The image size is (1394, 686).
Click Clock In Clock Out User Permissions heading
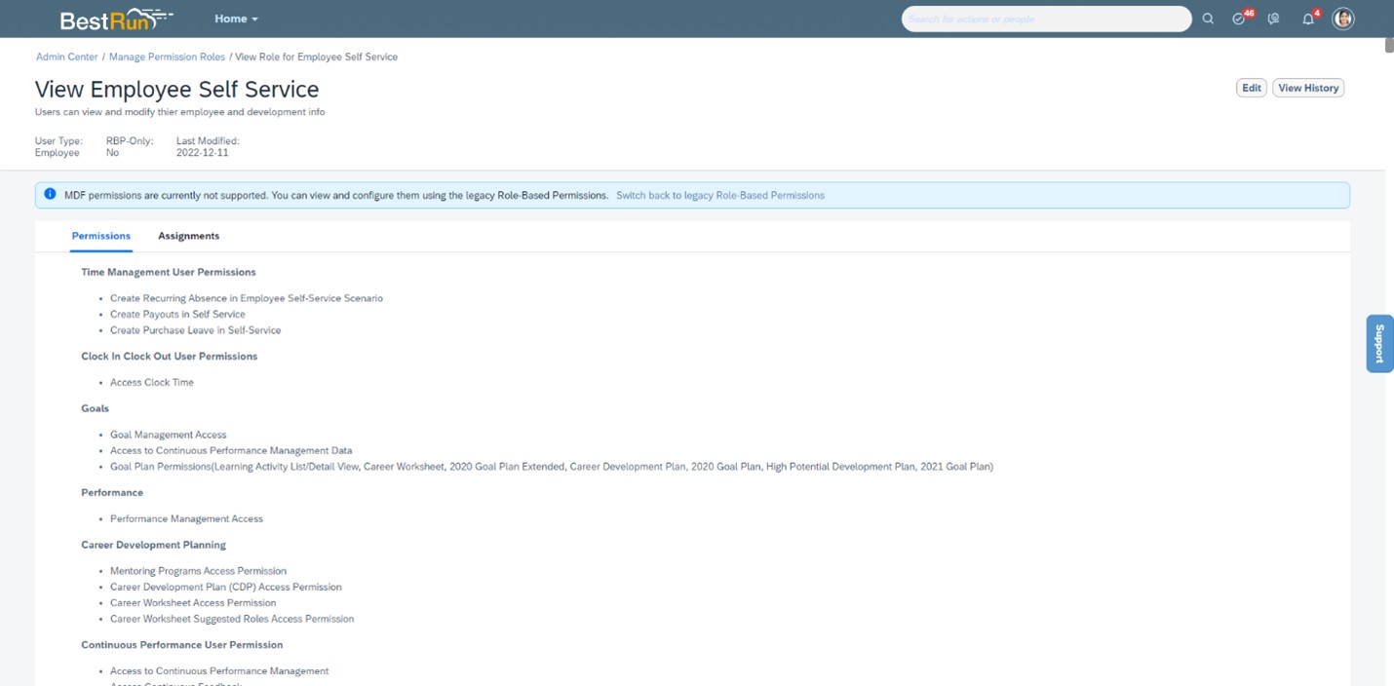click(170, 356)
